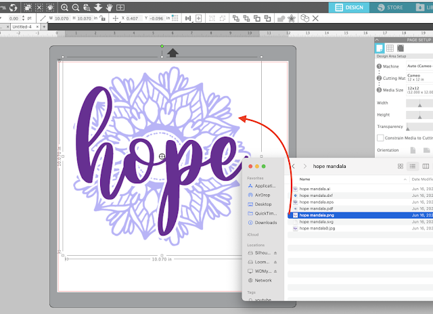Select the Page Setup page icon tab
Screen dimensions: 433x314
[380, 48]
